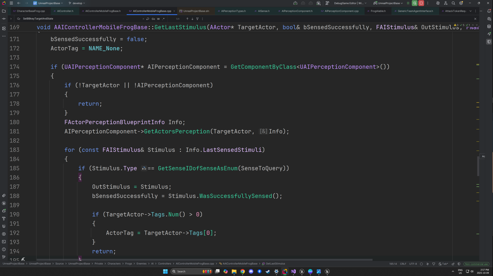Click CRLF line separator in status bar
The image size is (493, 276).
pos(403,264)
